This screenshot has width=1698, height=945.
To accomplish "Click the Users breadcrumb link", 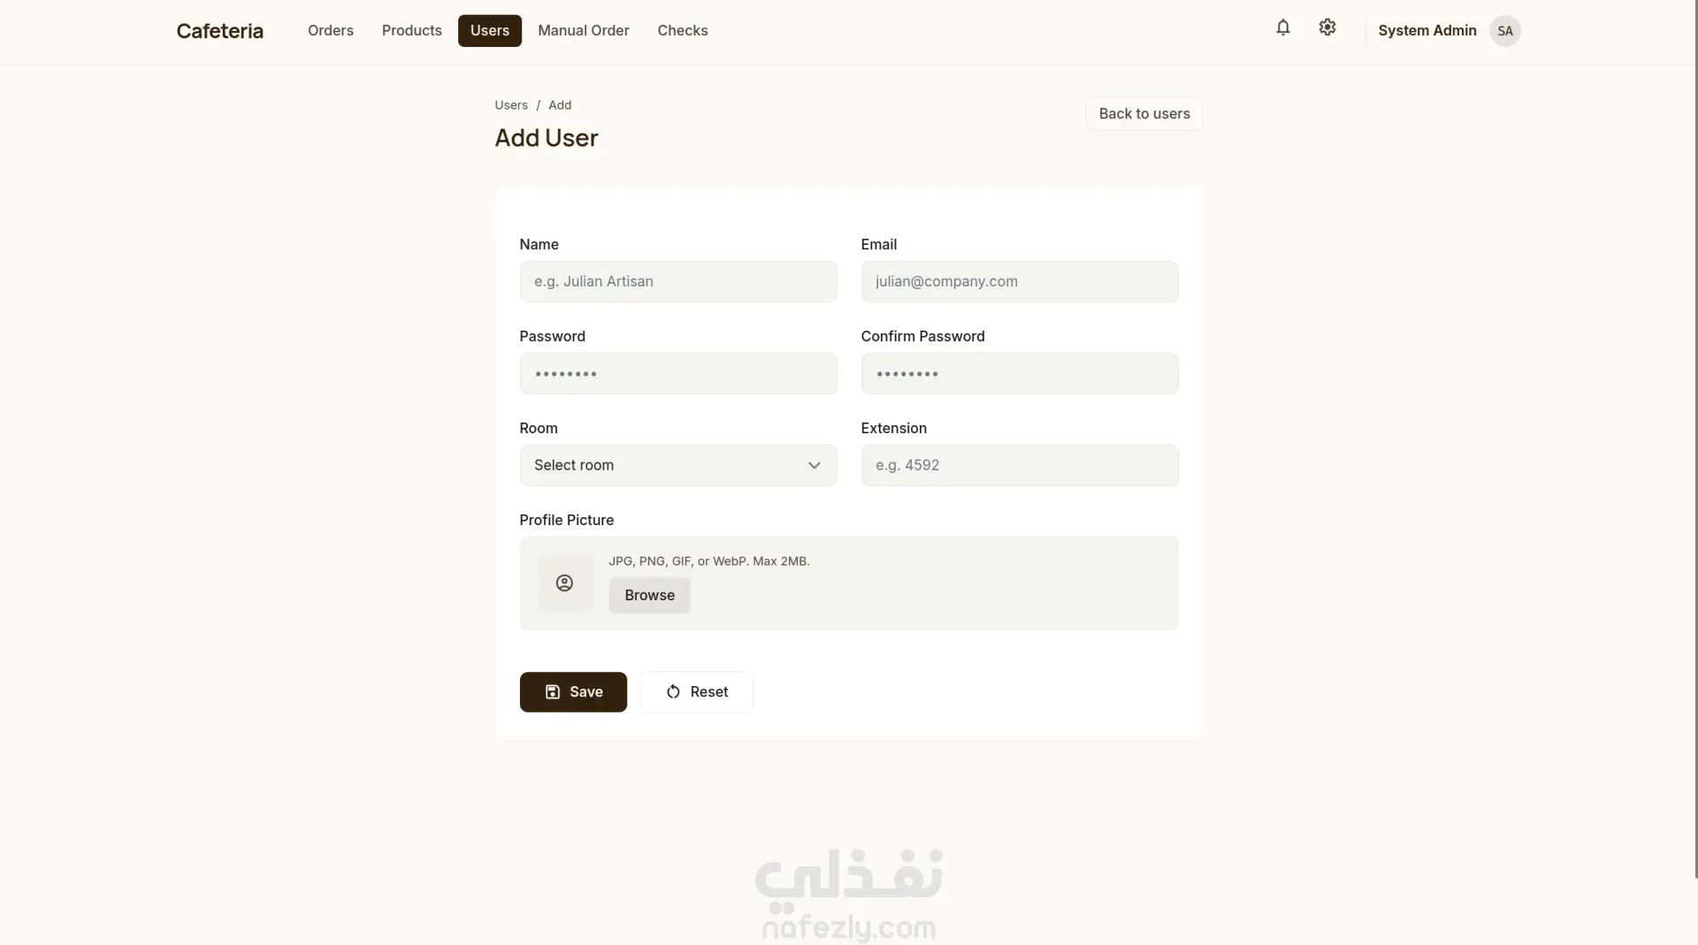I will coord(511,105).
